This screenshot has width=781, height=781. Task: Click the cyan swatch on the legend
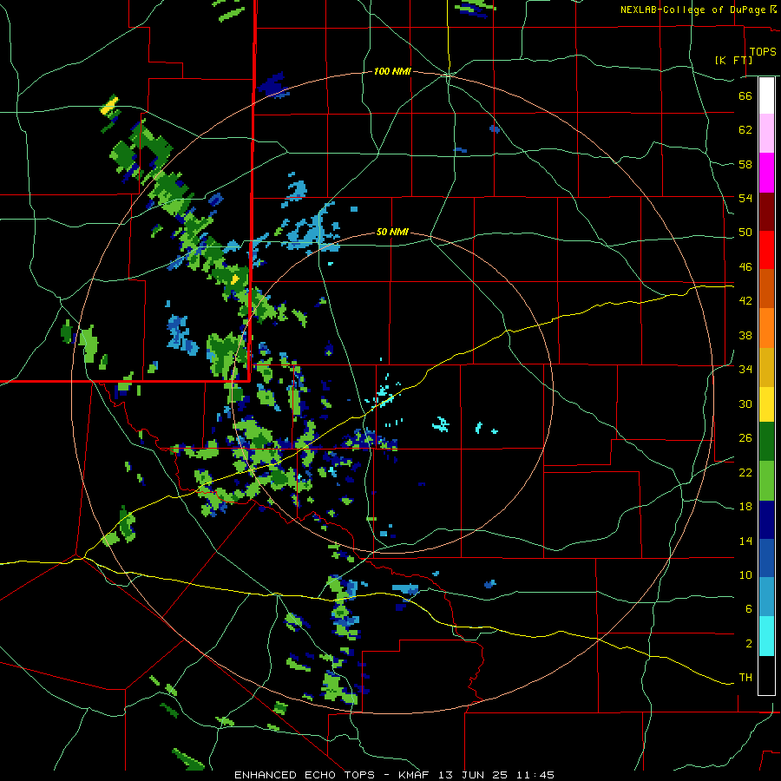tap(766, 636)
